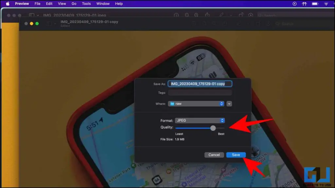Click the front window title 'IMG_20230409_175129-01 copy'
Screen dimensions: 335x188
tap(89, 22)
